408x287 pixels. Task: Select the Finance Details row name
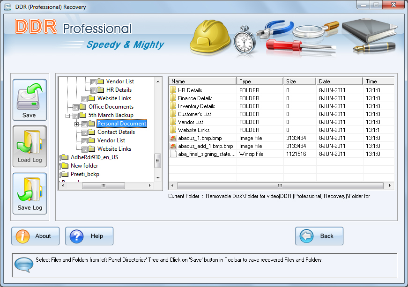point(195,98)
